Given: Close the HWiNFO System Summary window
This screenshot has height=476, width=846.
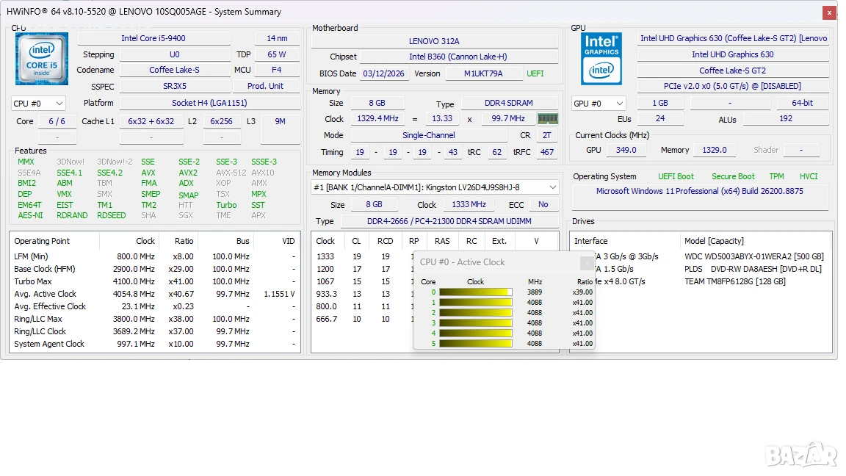Looking at the screenshot, I should coord(829,12).
